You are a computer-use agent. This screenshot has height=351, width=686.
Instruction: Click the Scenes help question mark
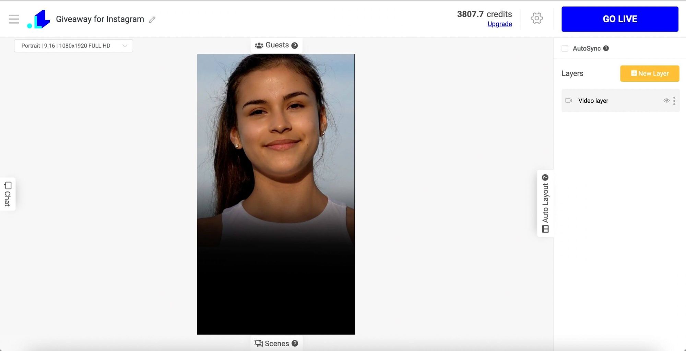coord(295,343)
